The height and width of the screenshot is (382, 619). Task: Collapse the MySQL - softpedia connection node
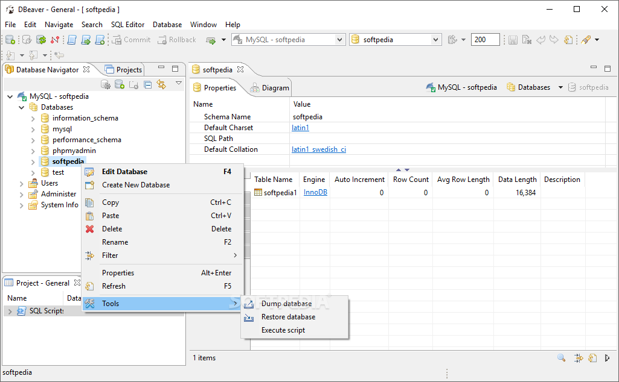pyautogui.click(x=10, y=96)
